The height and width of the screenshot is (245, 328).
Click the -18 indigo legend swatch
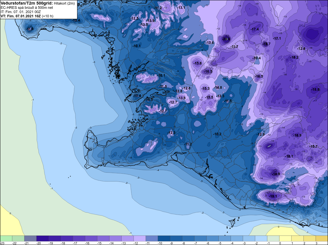pos(67,238)
